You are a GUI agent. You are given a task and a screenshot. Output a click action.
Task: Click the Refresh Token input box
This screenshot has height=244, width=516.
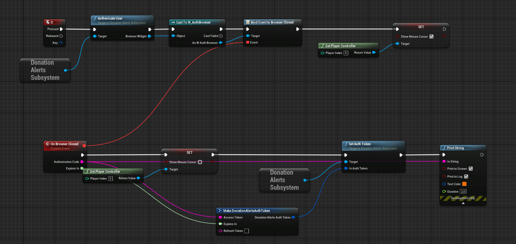[247, 231]
